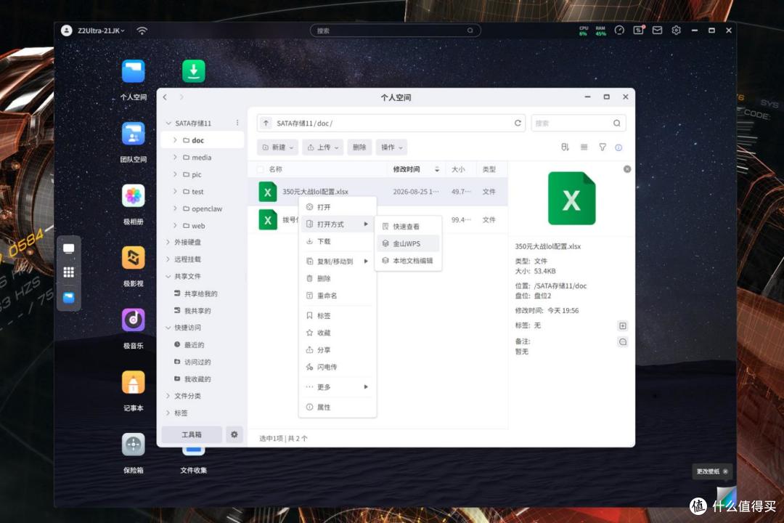Edit the 备注 note icon
The image size is (784, 523).
(623, 342)
